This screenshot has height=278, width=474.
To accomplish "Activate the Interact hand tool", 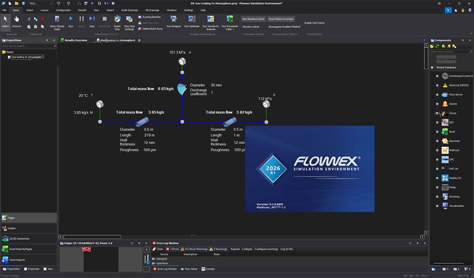I will (x=17, y=22).
